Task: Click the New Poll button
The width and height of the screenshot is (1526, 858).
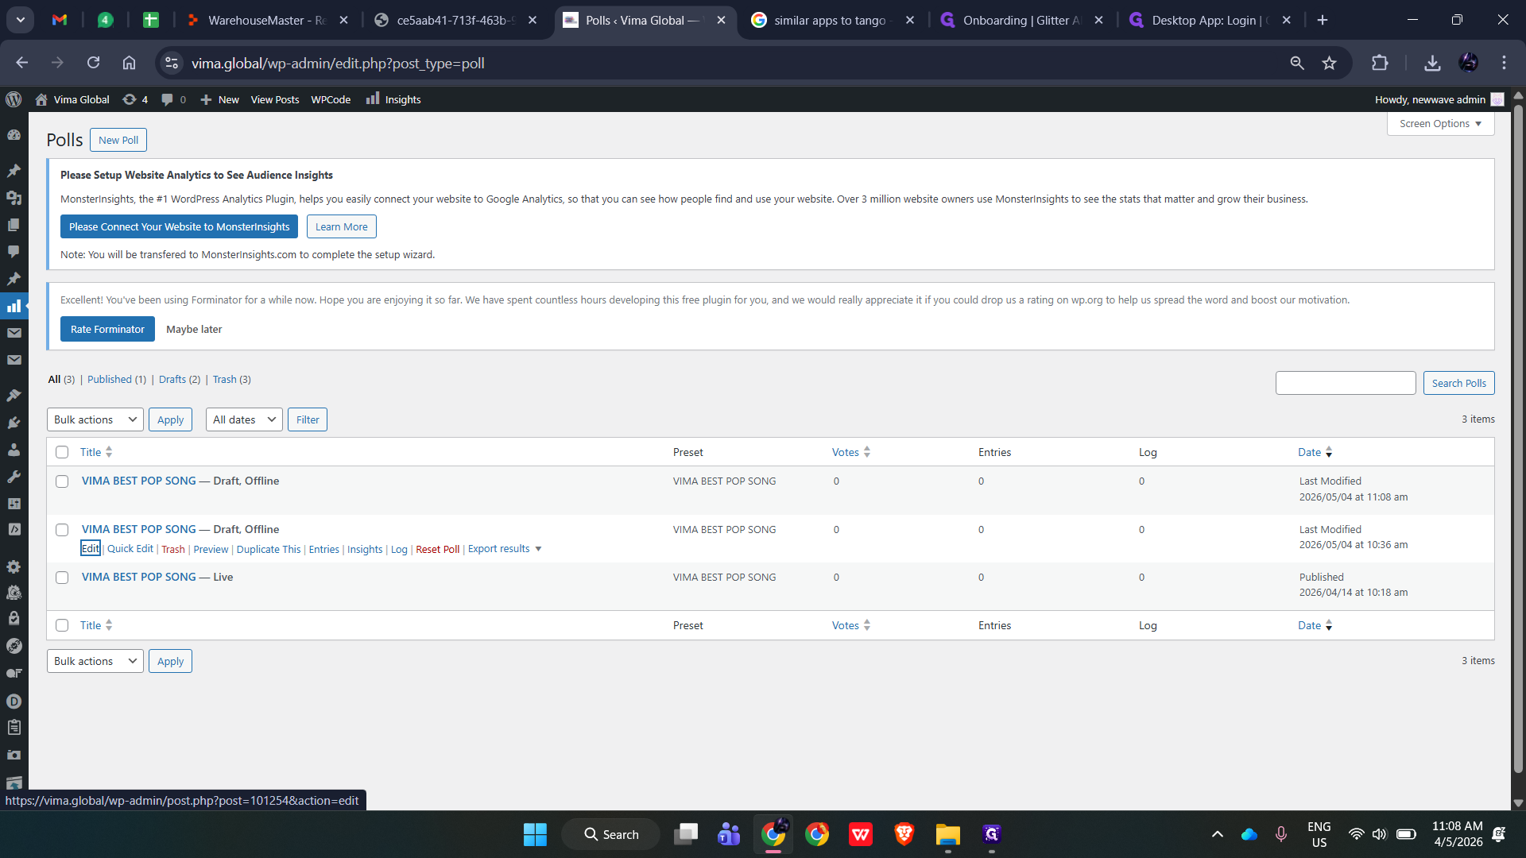Action: [x=118, y=140]
